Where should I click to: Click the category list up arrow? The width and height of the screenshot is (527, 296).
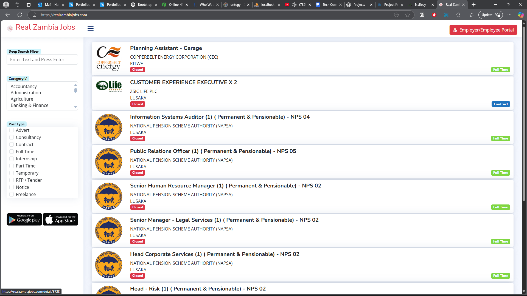coord(75,85)
